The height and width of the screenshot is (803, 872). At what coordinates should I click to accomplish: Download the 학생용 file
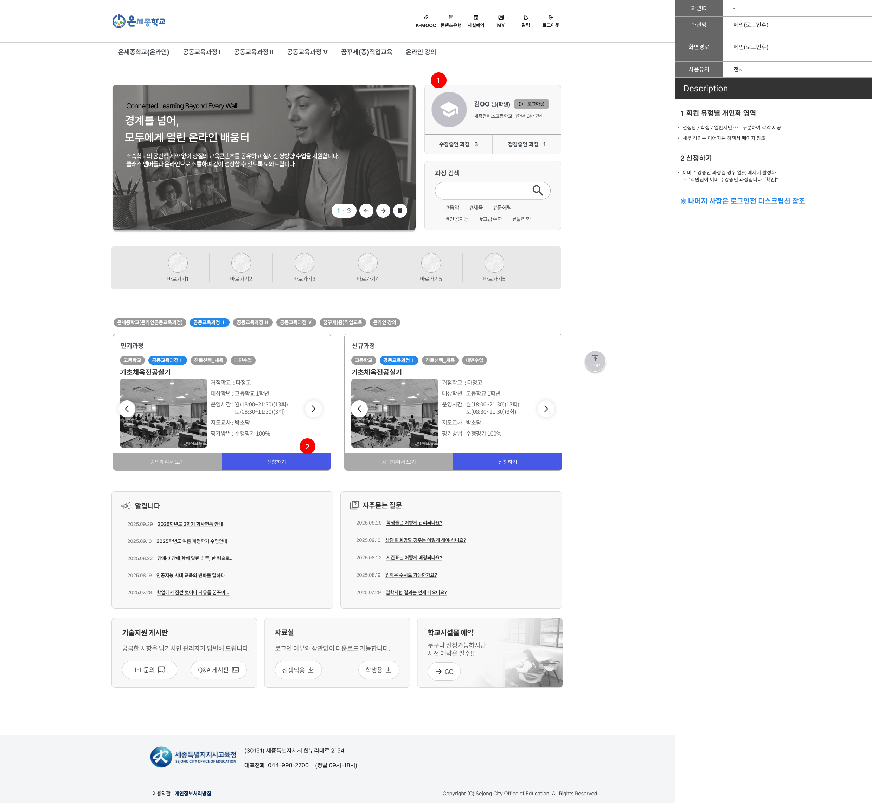(x=378, y=670)
